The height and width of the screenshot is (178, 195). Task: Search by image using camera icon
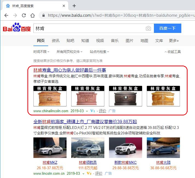click(148, 28)
